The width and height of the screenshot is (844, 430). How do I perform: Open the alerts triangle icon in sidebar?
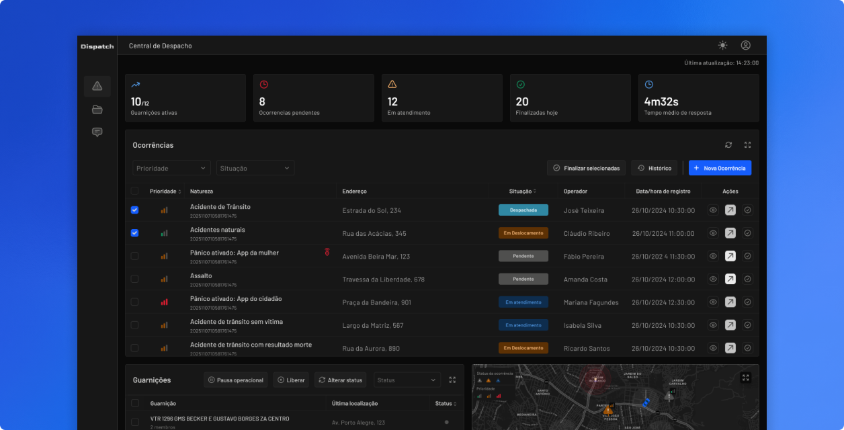[97, 86]
